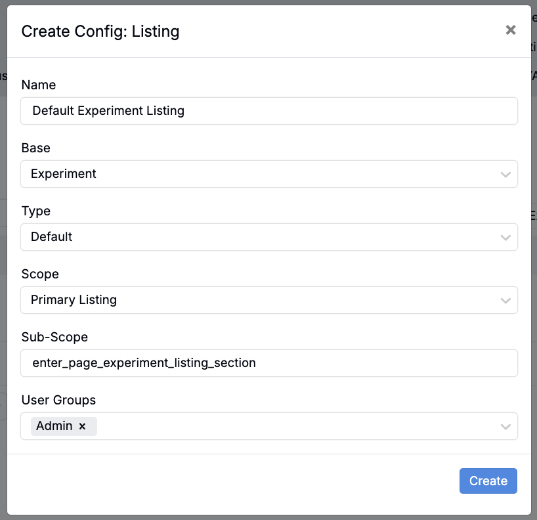
Task: Focus the Sub-Scope text input
Action: (269, 362)
